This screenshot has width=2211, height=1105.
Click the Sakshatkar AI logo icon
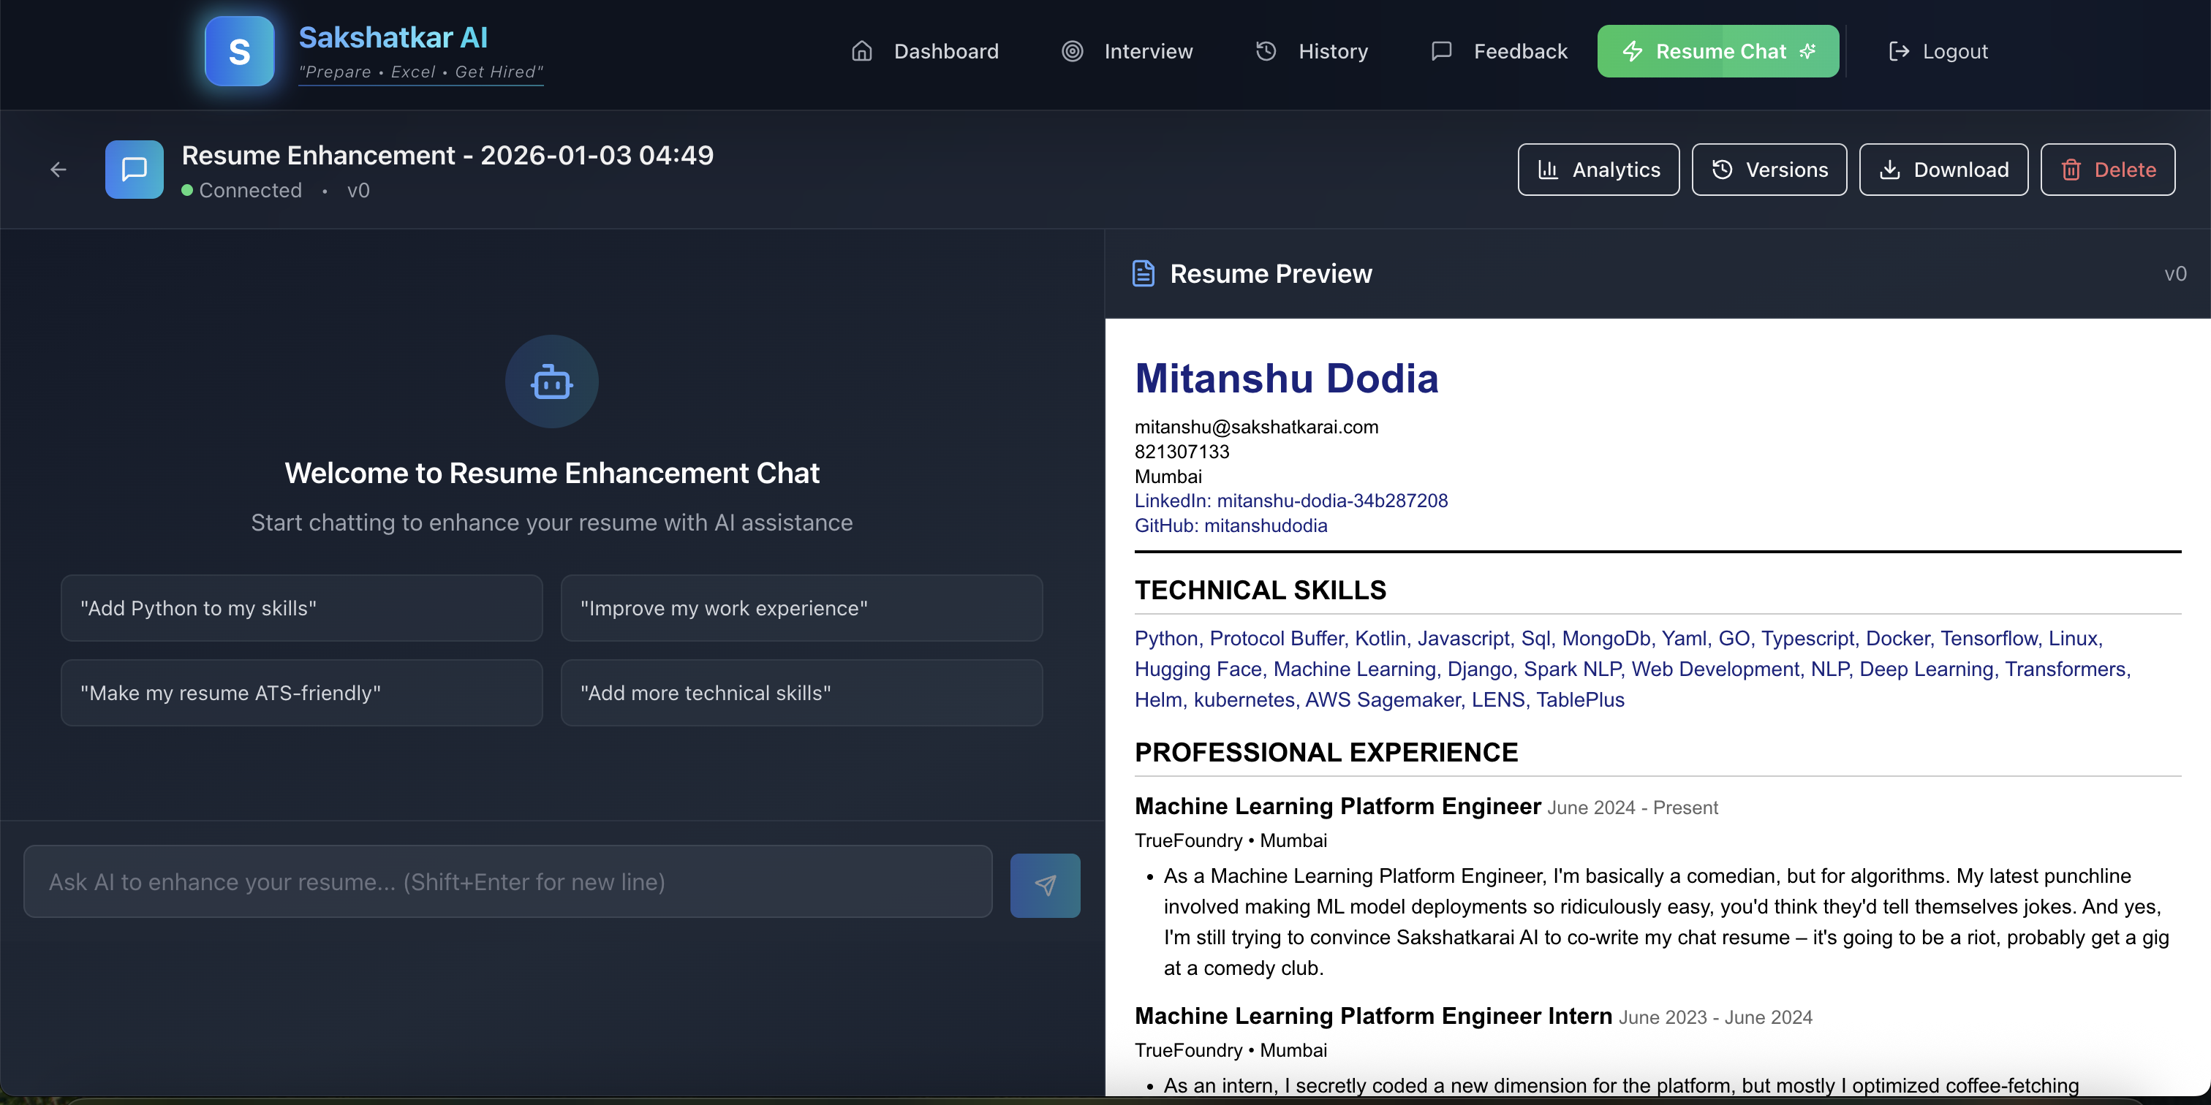tap(238, 51)
